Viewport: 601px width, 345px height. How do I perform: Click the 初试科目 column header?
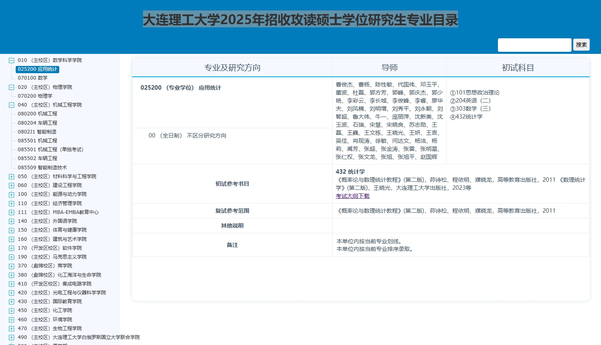tap(518, 68)
